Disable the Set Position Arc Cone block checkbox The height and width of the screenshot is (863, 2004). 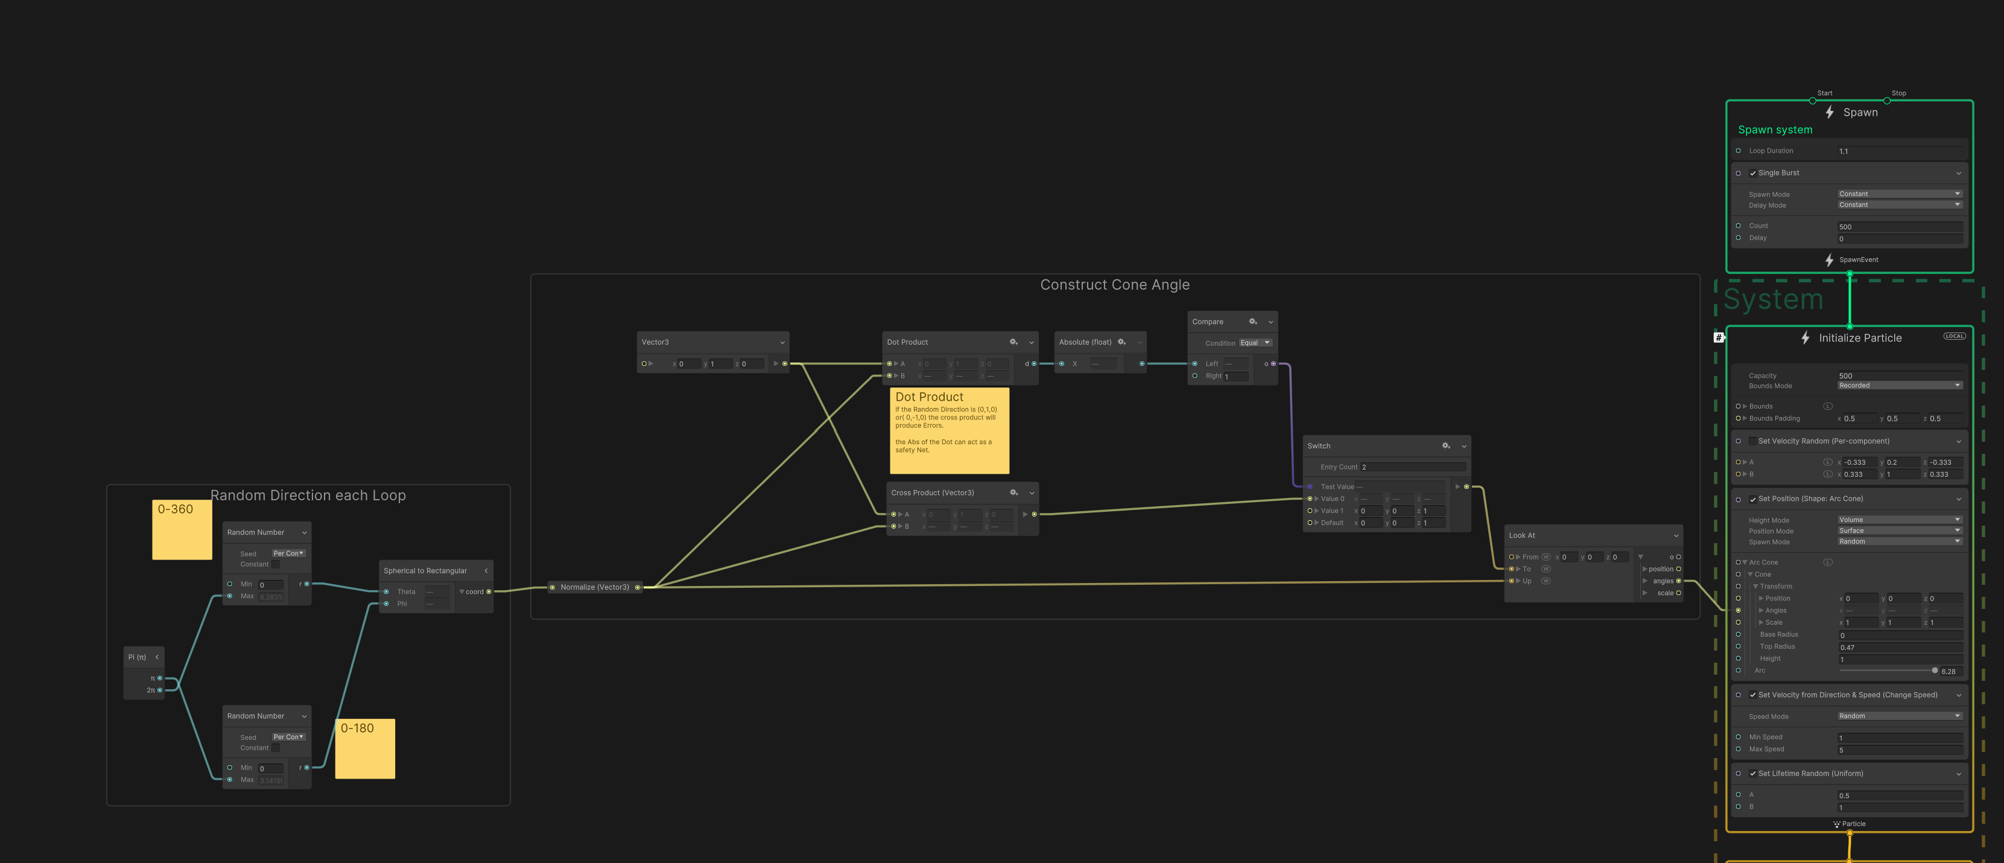click(1752, 500)
